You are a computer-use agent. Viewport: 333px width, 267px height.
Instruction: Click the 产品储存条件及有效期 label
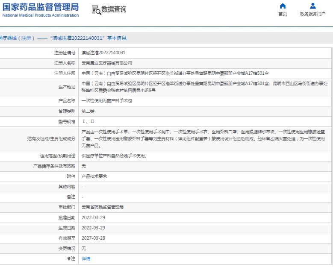point(54,166)
